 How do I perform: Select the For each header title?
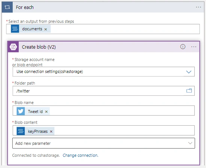pos(25,7)
